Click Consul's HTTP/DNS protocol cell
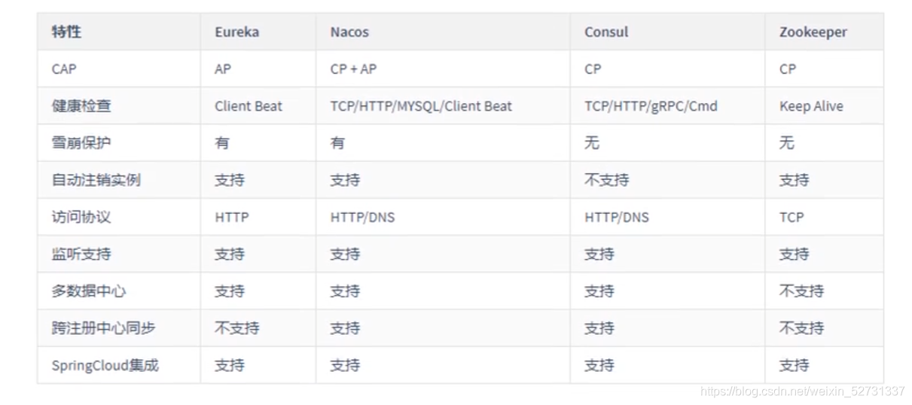 pos(617,218)
